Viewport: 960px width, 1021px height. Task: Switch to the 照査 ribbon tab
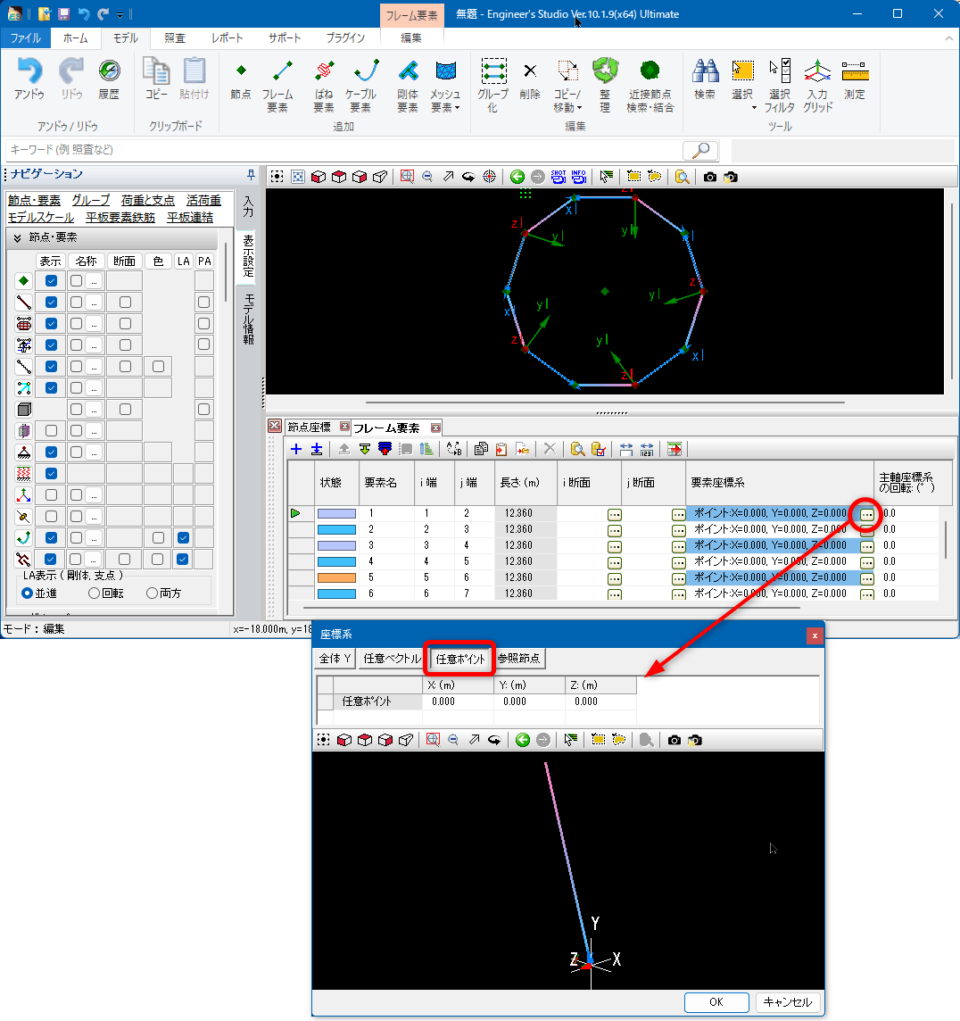click(x=175, y=38)
